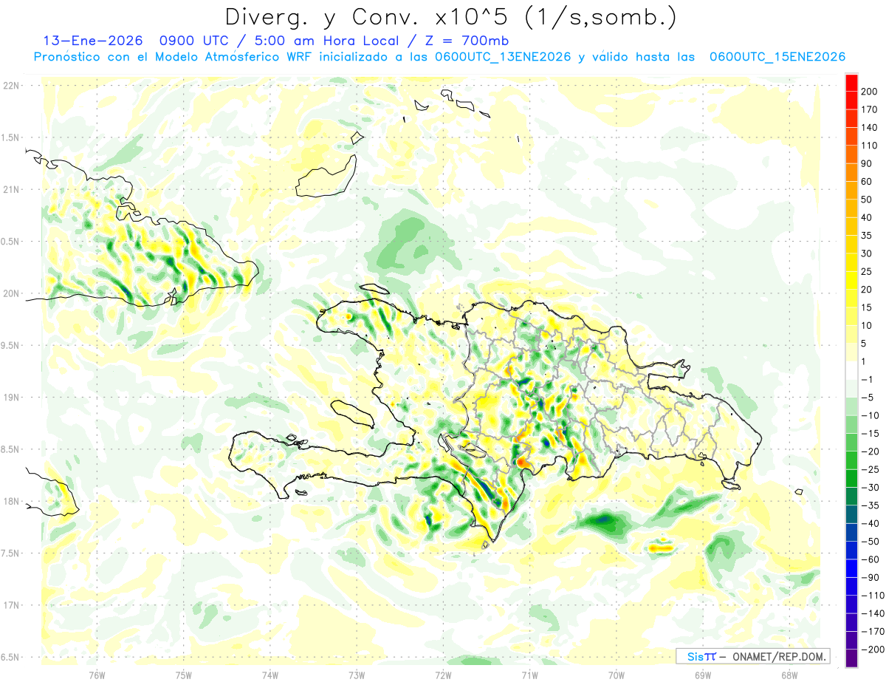Viewport: 886px width, 685px height.
Task: Click the -170 color scale label
Action: (872, 632)
